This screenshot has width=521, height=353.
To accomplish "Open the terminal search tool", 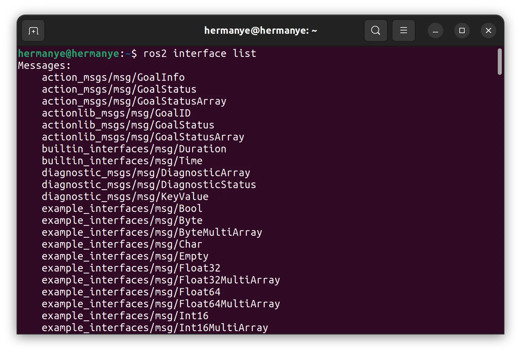I will pyautogui.click(x=375, y=31).
